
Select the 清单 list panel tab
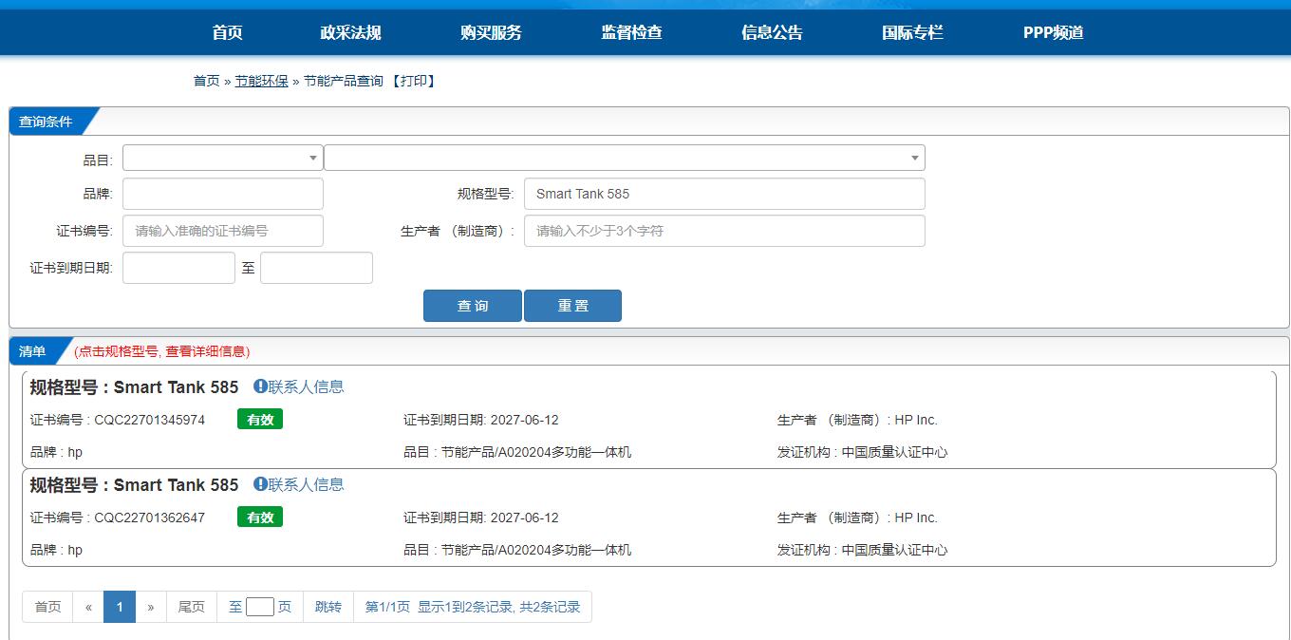(32, 351)
